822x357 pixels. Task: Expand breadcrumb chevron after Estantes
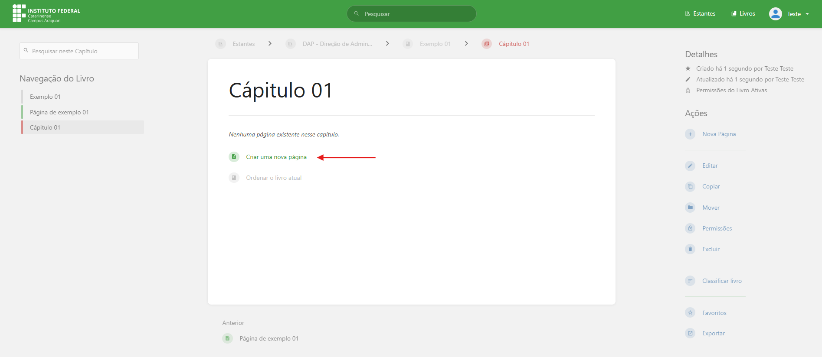(x=270, y=44)
